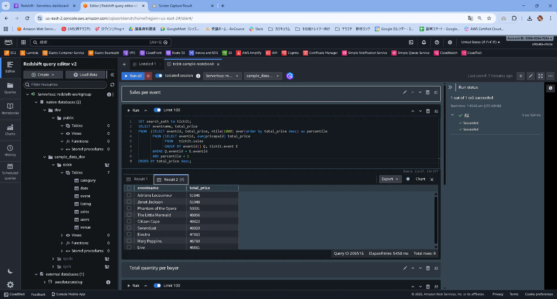Select the Result 2 tab
The image size is (557, 299).
[171, 180]
